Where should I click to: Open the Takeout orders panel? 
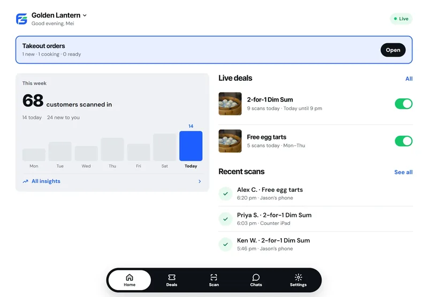coord(393,50)
